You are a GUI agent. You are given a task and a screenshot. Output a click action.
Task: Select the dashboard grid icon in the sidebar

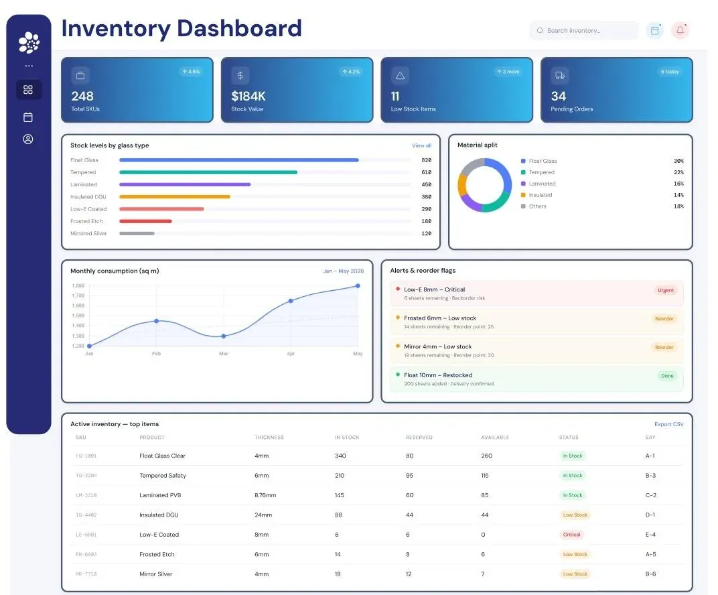point(28,90)
